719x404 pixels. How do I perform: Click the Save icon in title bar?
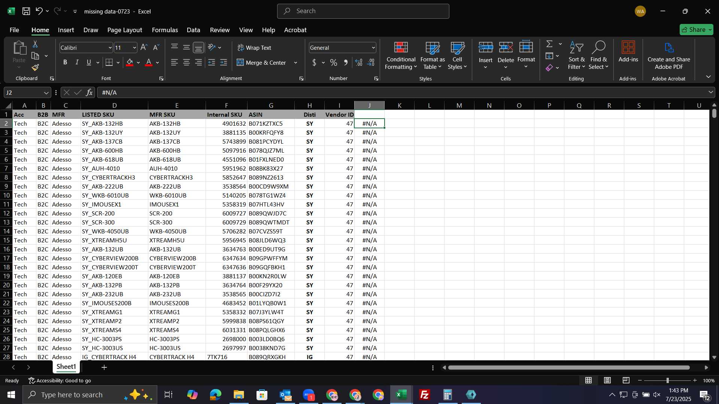(x=26, y=11)
